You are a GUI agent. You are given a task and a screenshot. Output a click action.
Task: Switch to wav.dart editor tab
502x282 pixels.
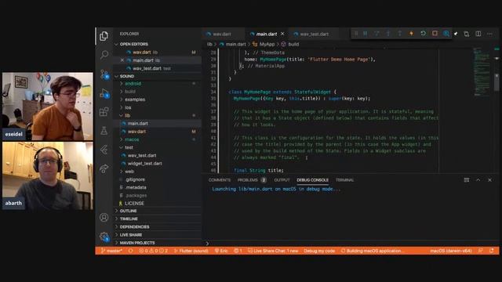pyautogui.click(x=222, y=34)
